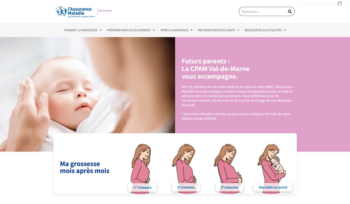Open the Pendant la grossesse menu

tap(83, 30)
